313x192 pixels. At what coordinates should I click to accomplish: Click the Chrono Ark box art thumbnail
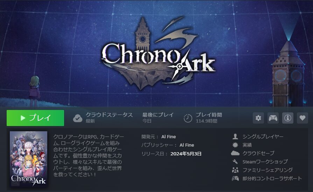[x=29, y=159]
